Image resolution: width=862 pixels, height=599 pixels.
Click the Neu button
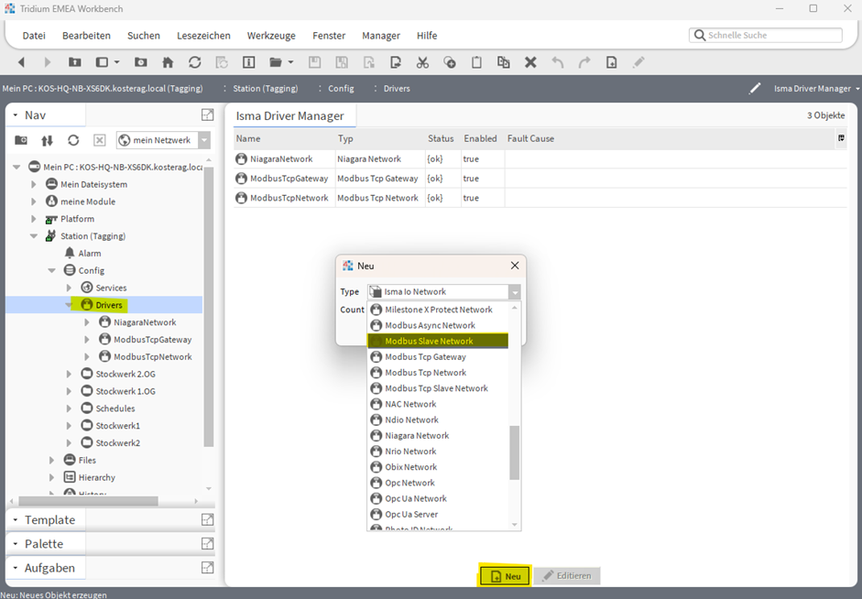pos(506,576)
